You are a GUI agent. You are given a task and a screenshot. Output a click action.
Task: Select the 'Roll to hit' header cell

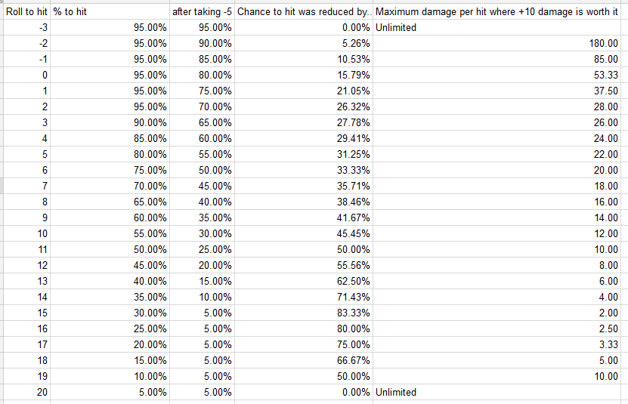tap(27, 12)
